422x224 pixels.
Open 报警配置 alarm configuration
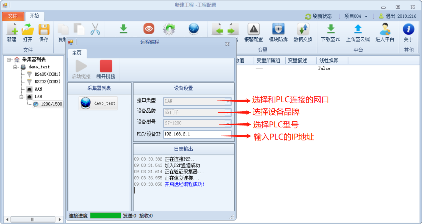tap(253, 32)
